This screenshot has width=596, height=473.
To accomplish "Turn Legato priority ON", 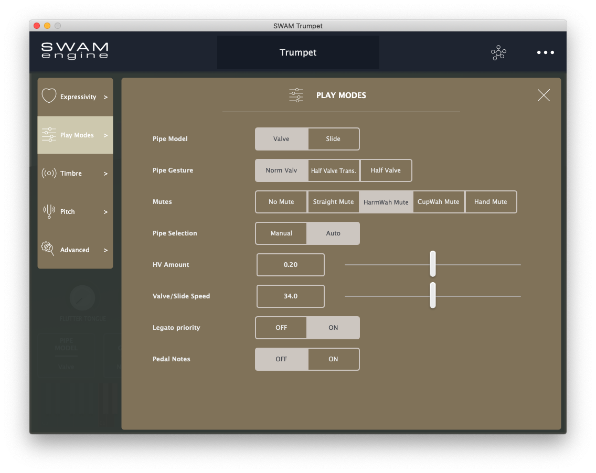I will pos(333,328).
